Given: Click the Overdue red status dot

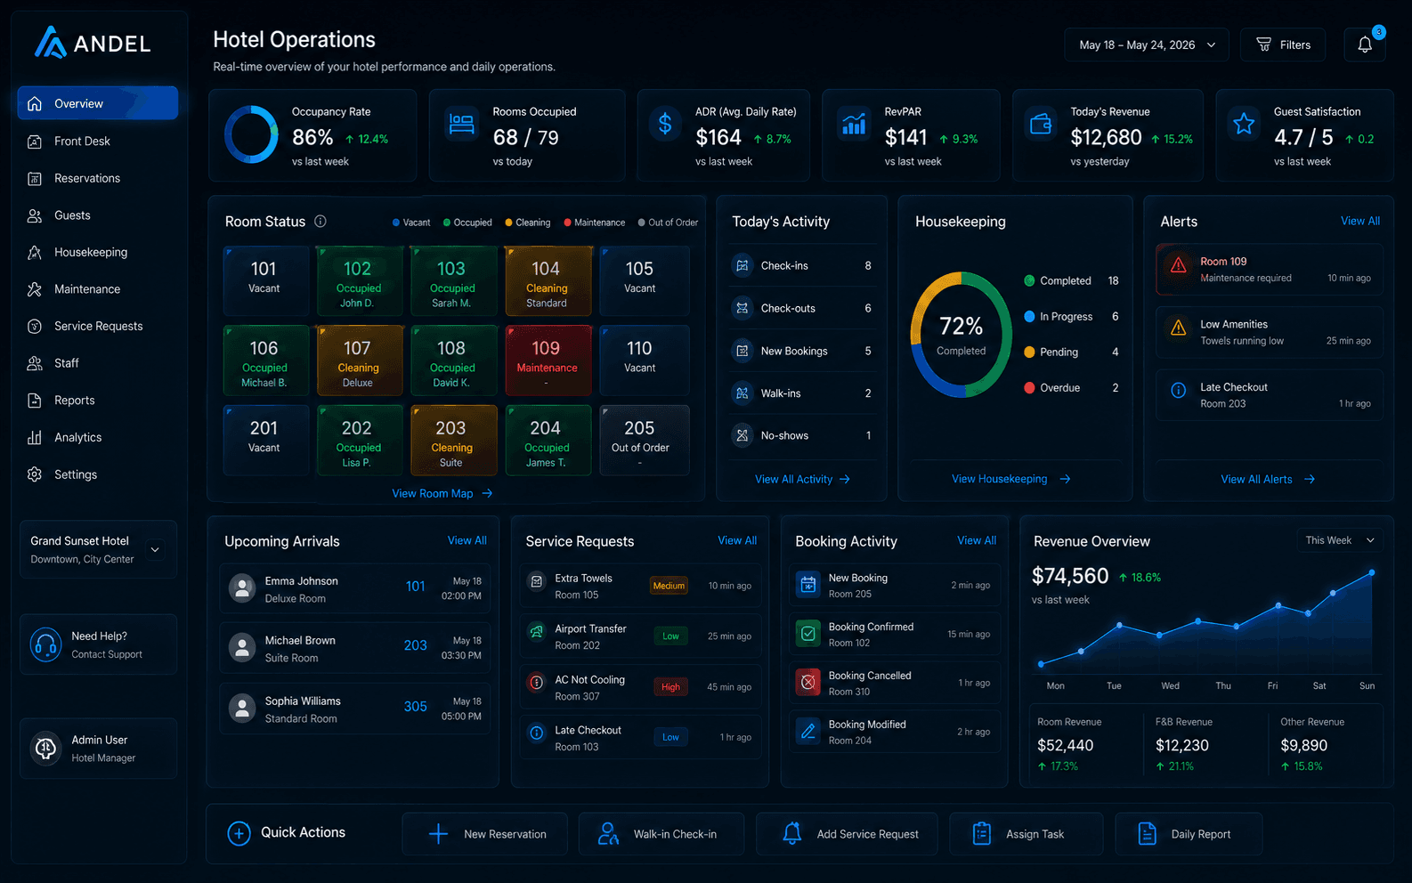Looking at the screenshot, I should 1029,387.
